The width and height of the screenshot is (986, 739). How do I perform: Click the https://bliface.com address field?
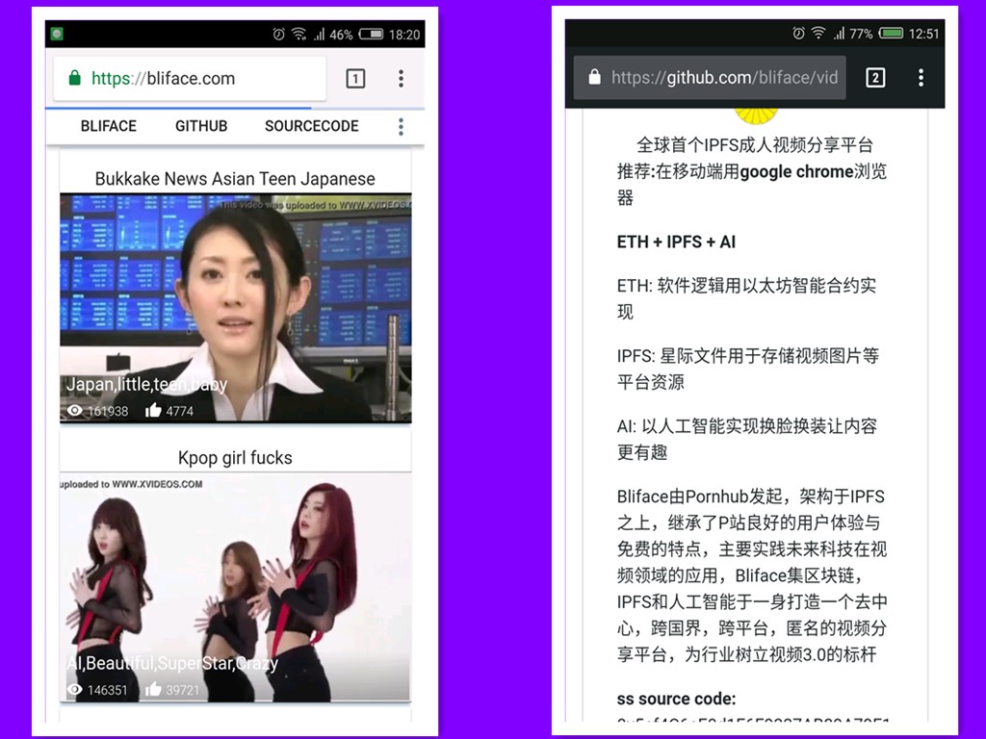(190, 79)
